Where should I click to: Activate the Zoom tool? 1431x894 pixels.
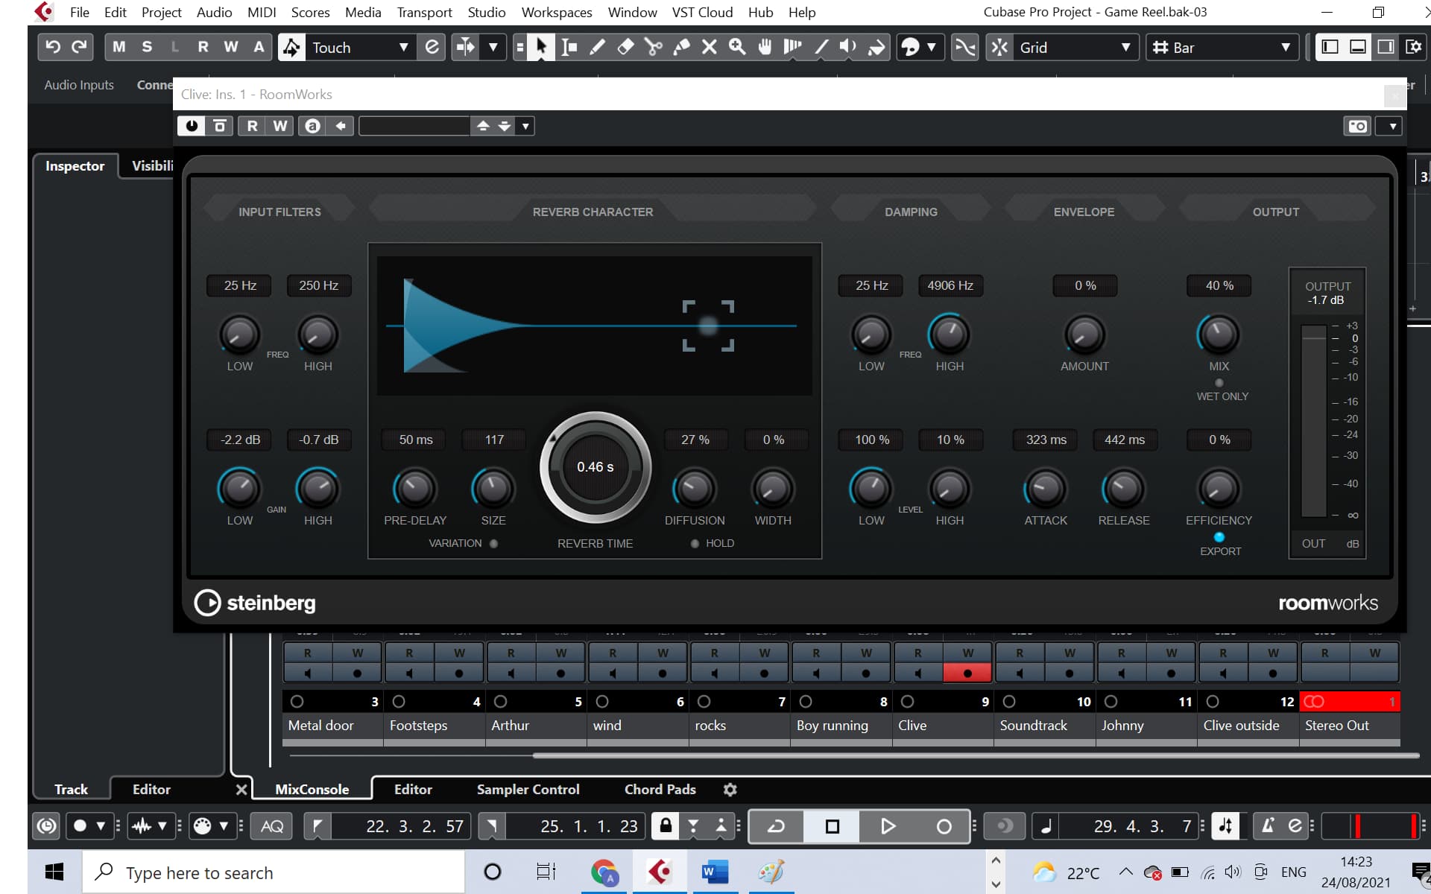738,47
